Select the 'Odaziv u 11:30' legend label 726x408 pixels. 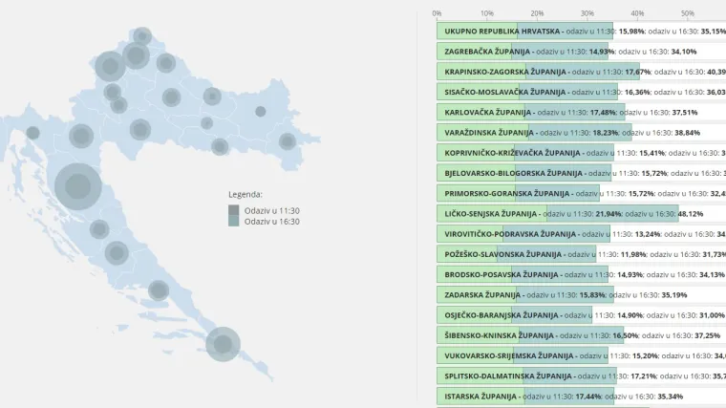point(272,211)
